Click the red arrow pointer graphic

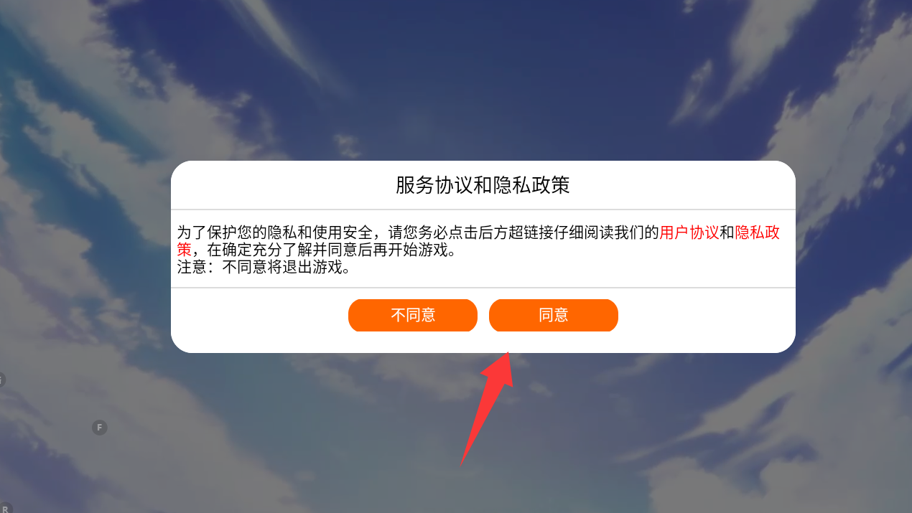(x=485, y=408)
